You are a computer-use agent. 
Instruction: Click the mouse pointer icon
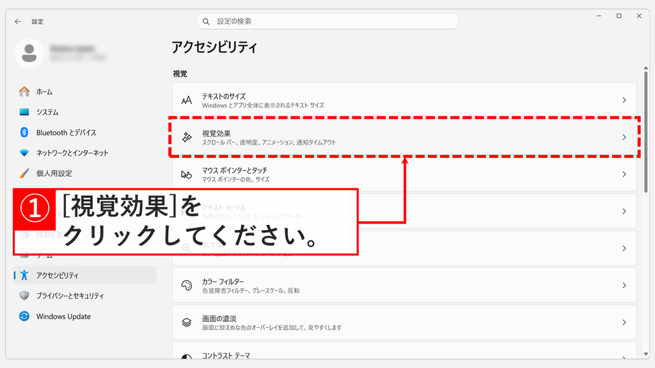pos(186,174)
